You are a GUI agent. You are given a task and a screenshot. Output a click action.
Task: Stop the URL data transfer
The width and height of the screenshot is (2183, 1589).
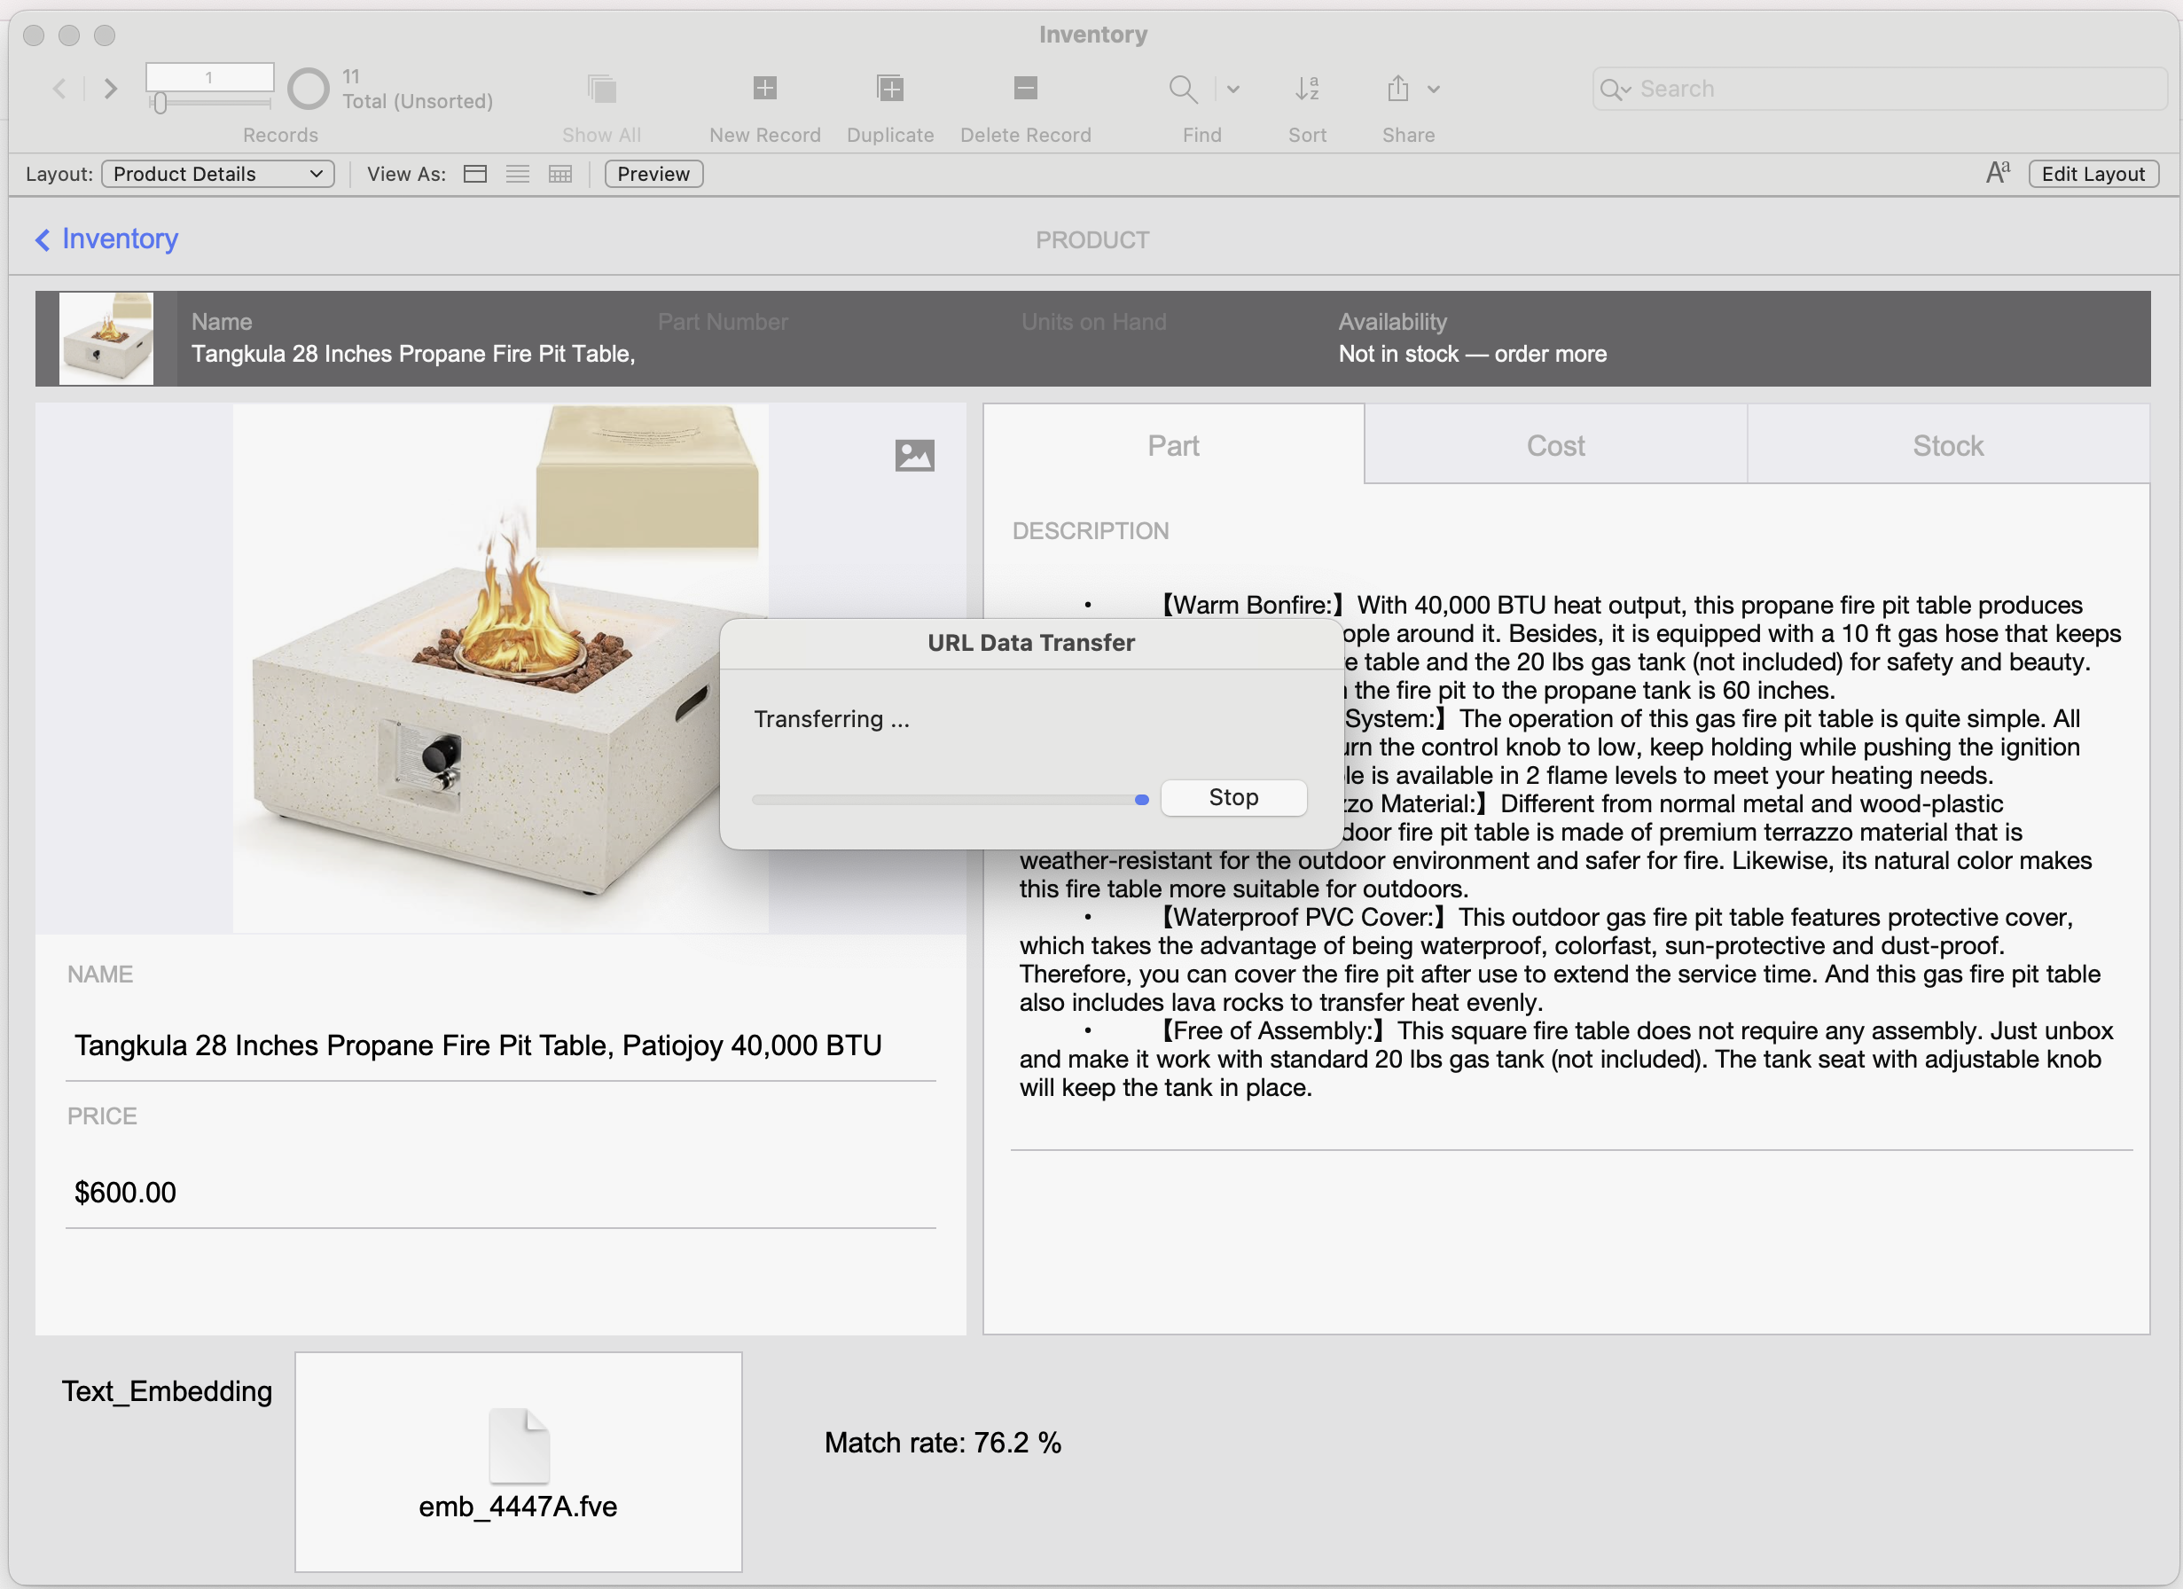click(x=1234, y=798)
